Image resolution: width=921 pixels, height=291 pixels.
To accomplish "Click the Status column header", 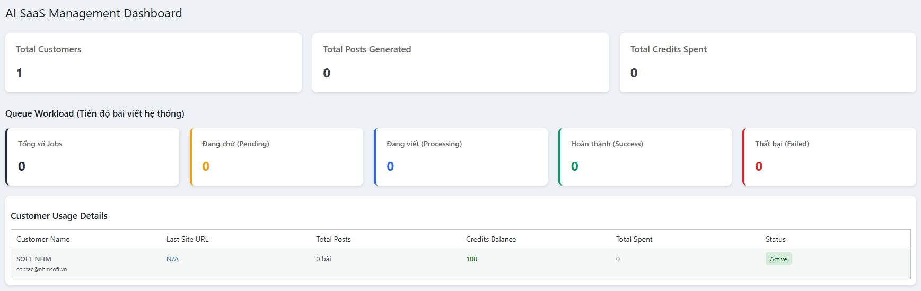I will [x=775, y=240].
